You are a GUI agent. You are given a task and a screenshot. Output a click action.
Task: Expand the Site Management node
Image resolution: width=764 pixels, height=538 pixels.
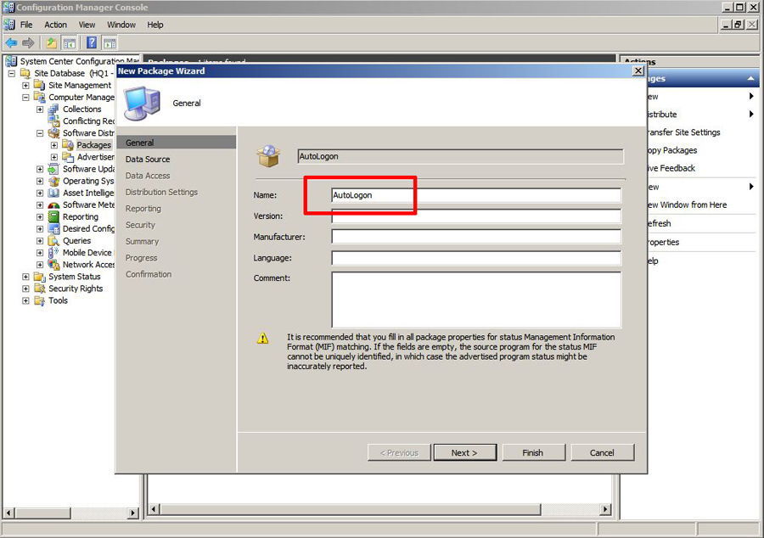(x=25, y=85)
